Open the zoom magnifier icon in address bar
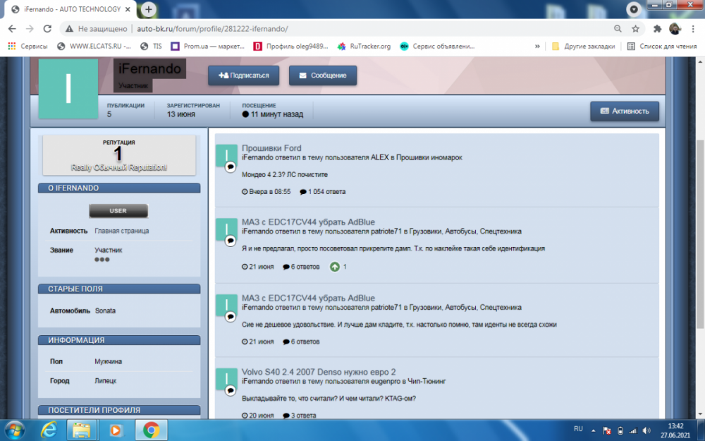Screen dimensions: 705x441 pos(618,29)
